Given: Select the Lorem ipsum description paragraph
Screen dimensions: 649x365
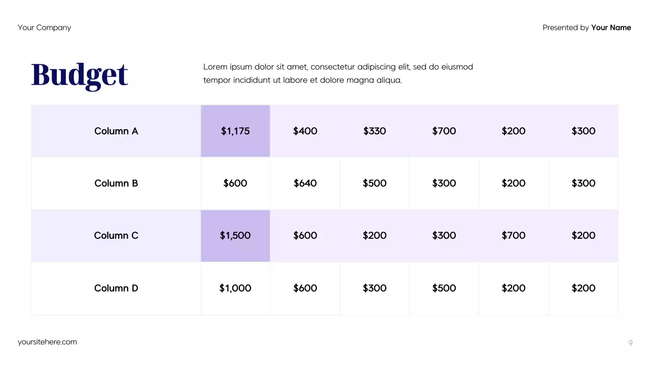Looking at the screenshot, I should (x=338, y=74).
